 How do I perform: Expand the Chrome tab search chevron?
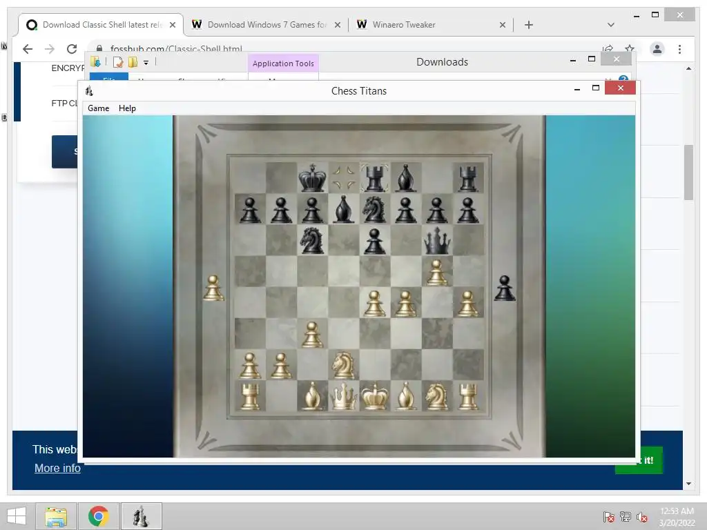tap(610, 25)
